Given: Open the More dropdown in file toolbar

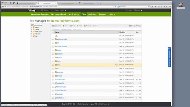Looking at the screenshot, I should 95,26.
